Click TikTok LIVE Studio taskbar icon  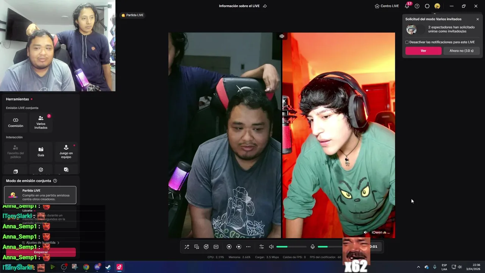[x=119, y=267]
